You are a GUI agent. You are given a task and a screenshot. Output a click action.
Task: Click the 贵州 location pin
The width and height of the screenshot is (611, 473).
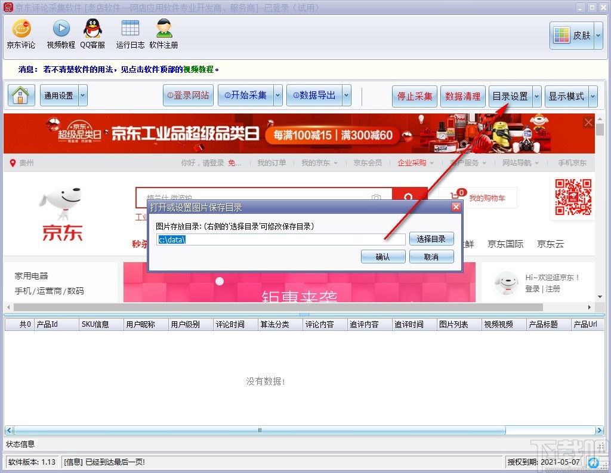[x=13, y=163]
